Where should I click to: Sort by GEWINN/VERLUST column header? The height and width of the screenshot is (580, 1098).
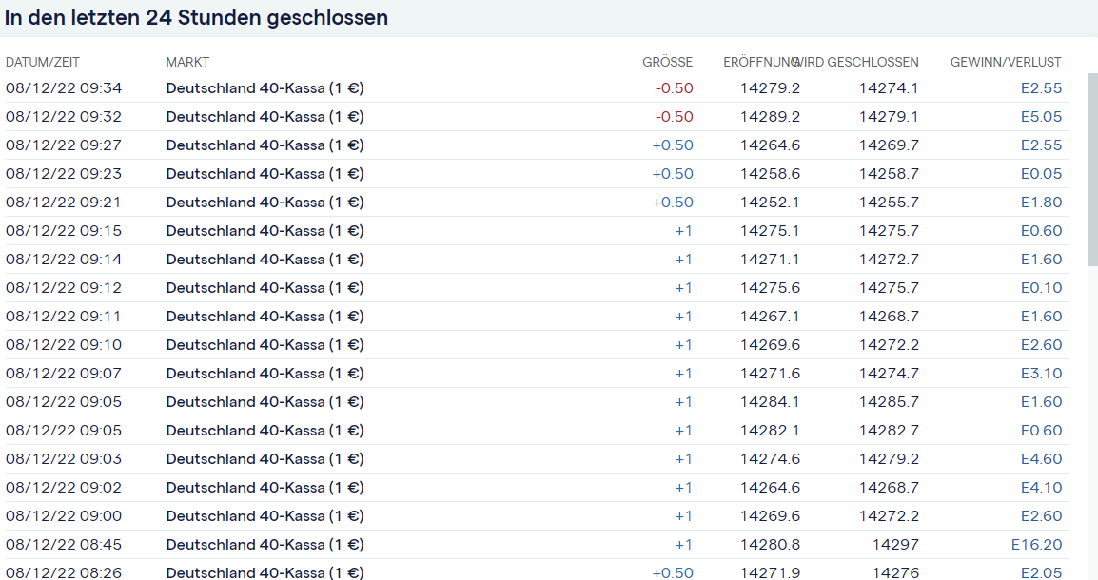pyautogui.click(x=1006, y=62)
